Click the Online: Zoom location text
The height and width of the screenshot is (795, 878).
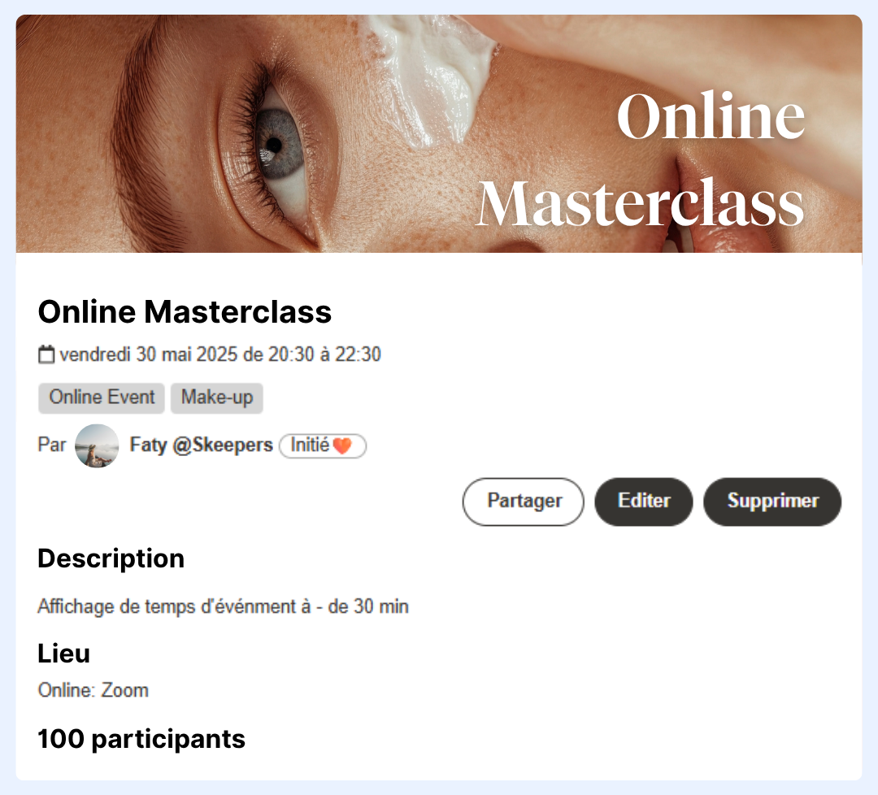pyautogui.click(x=93, y=691)
